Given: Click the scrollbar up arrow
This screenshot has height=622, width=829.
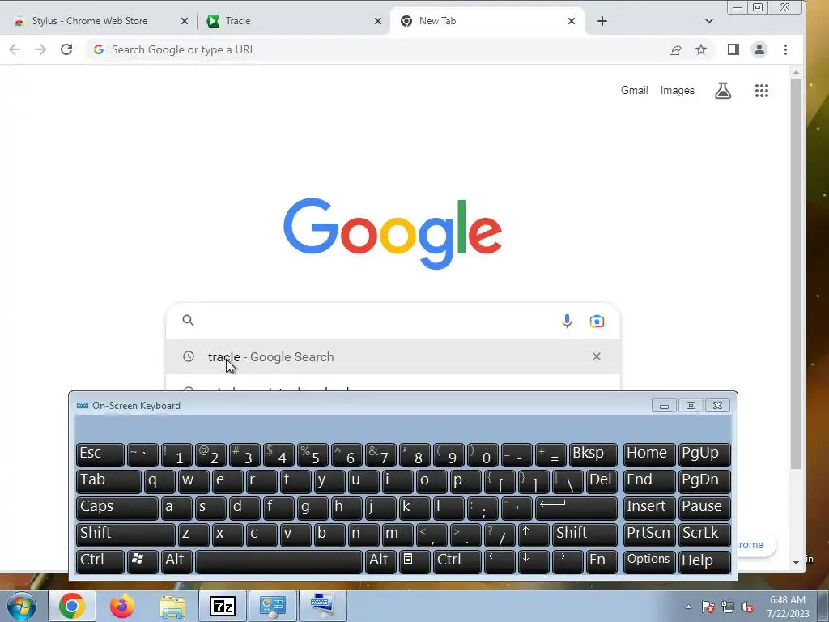Looking at the screenshot, I should (797, 71).
